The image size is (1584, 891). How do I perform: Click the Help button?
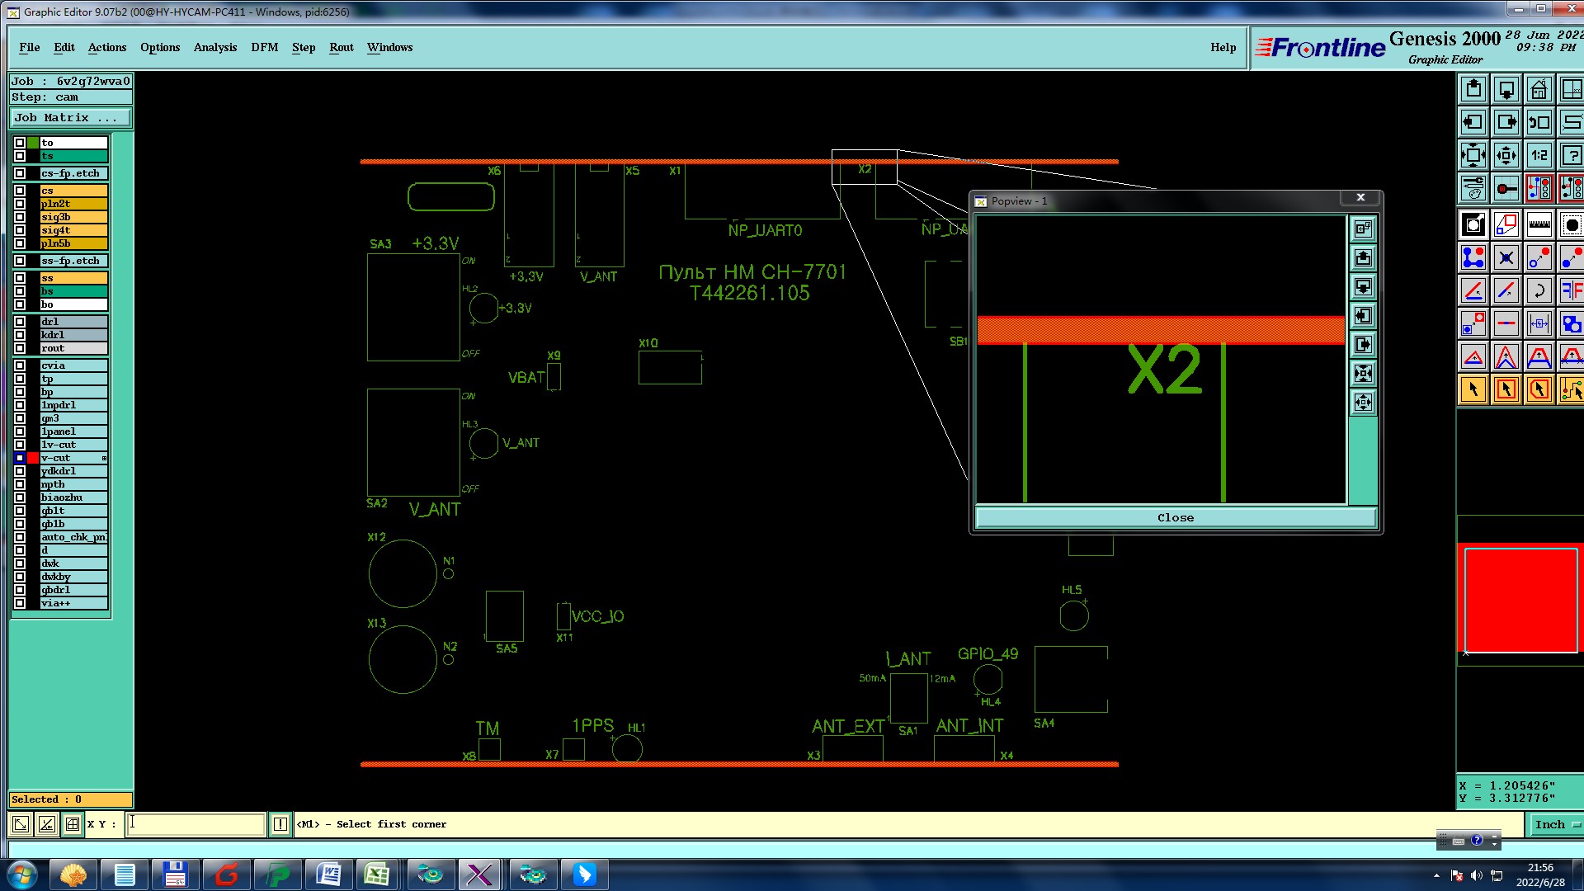(1223, 48)
